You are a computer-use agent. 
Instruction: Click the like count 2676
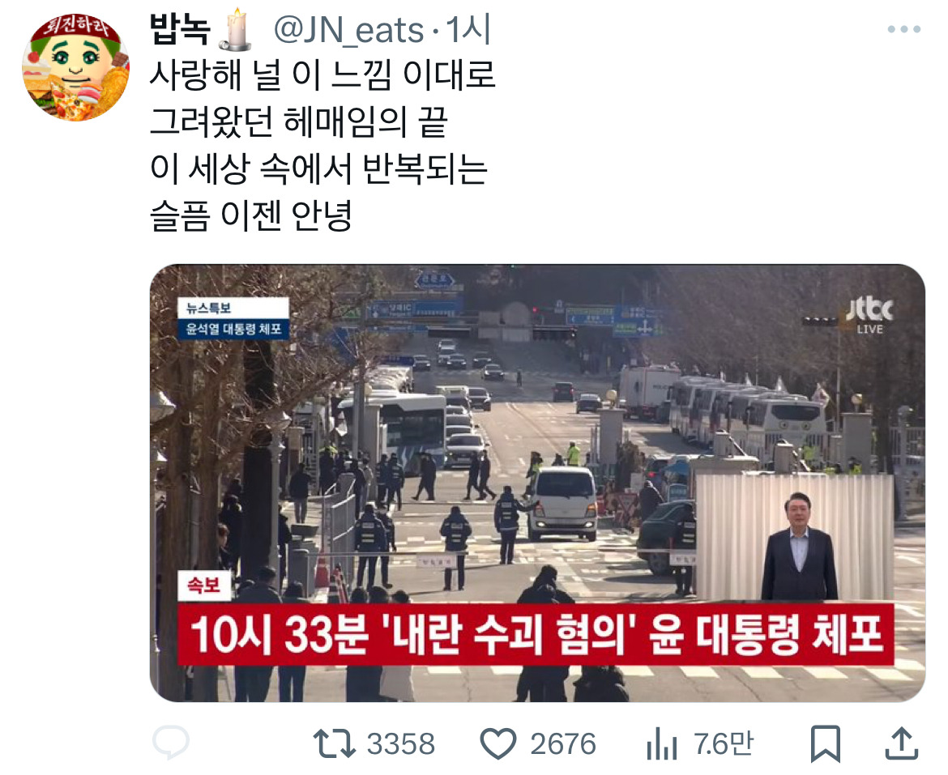tap(563, 744)
